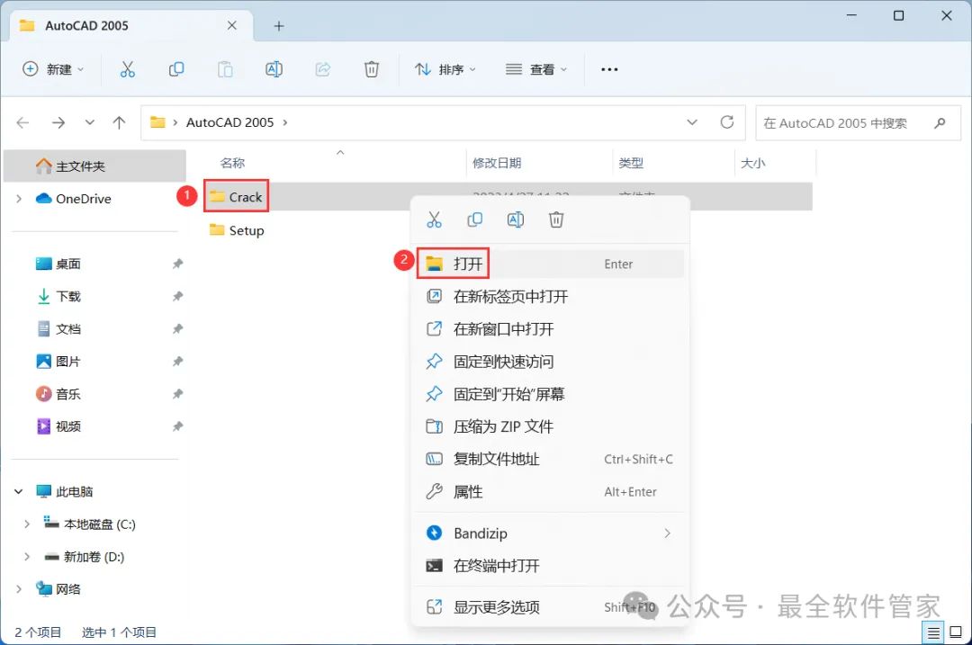Choose 固定到"开始"屏幕
The image size is (972, 645).
tap(551, 394)
